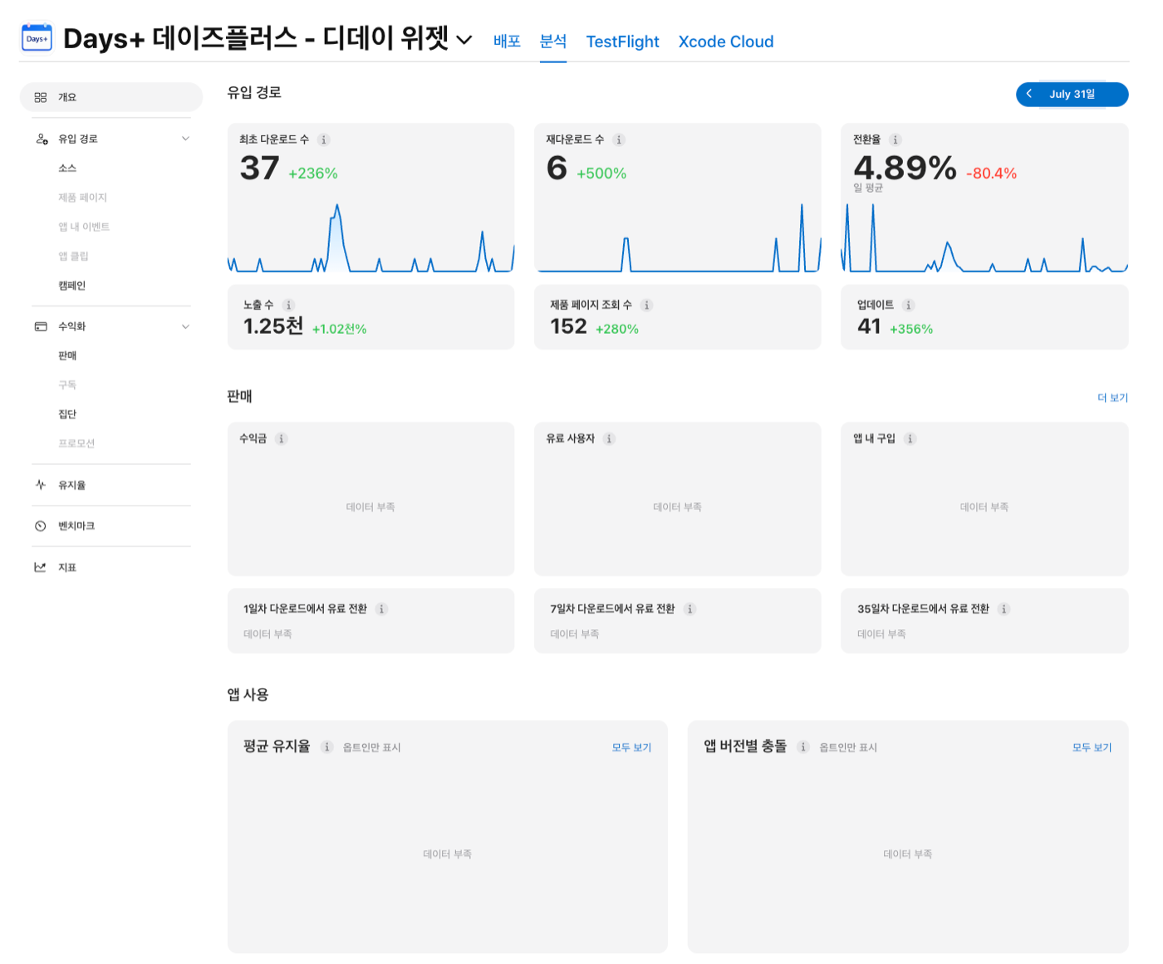
Task: Open 앱 클립 in the sidebar
Action: coord(73,256)
